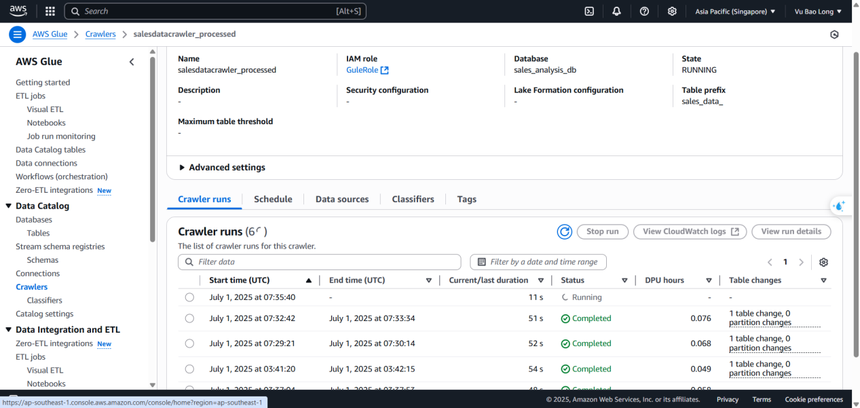Open Terms link in footer
Screen dimensions: 860x408
(762, 400)
